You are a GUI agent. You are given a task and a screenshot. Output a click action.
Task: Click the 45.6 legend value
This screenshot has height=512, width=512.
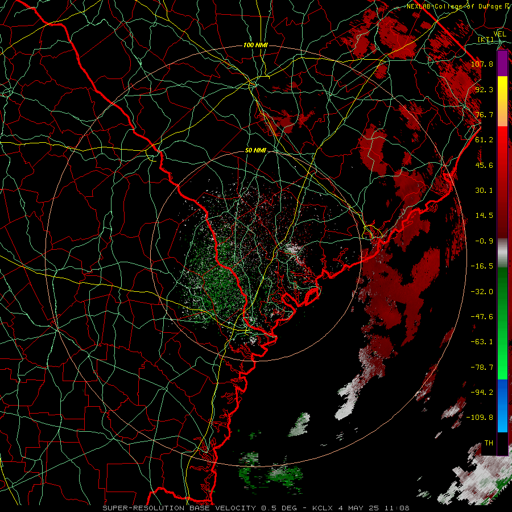pyautogui.click(x=484, y=165)
